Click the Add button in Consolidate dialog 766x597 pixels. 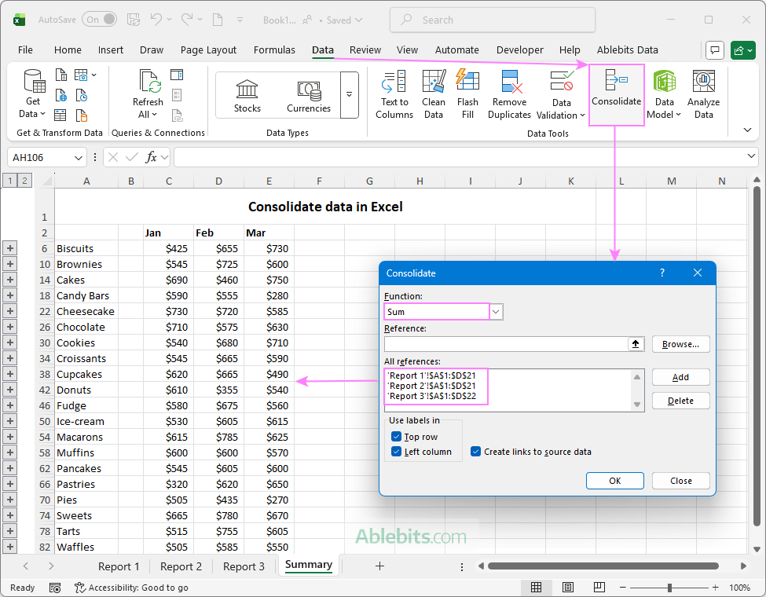(x=680, y=377)
